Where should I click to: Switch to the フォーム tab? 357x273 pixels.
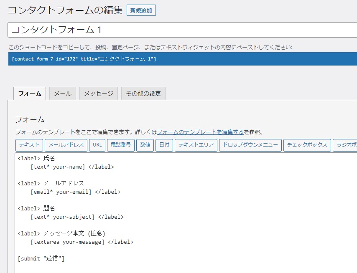30,94
